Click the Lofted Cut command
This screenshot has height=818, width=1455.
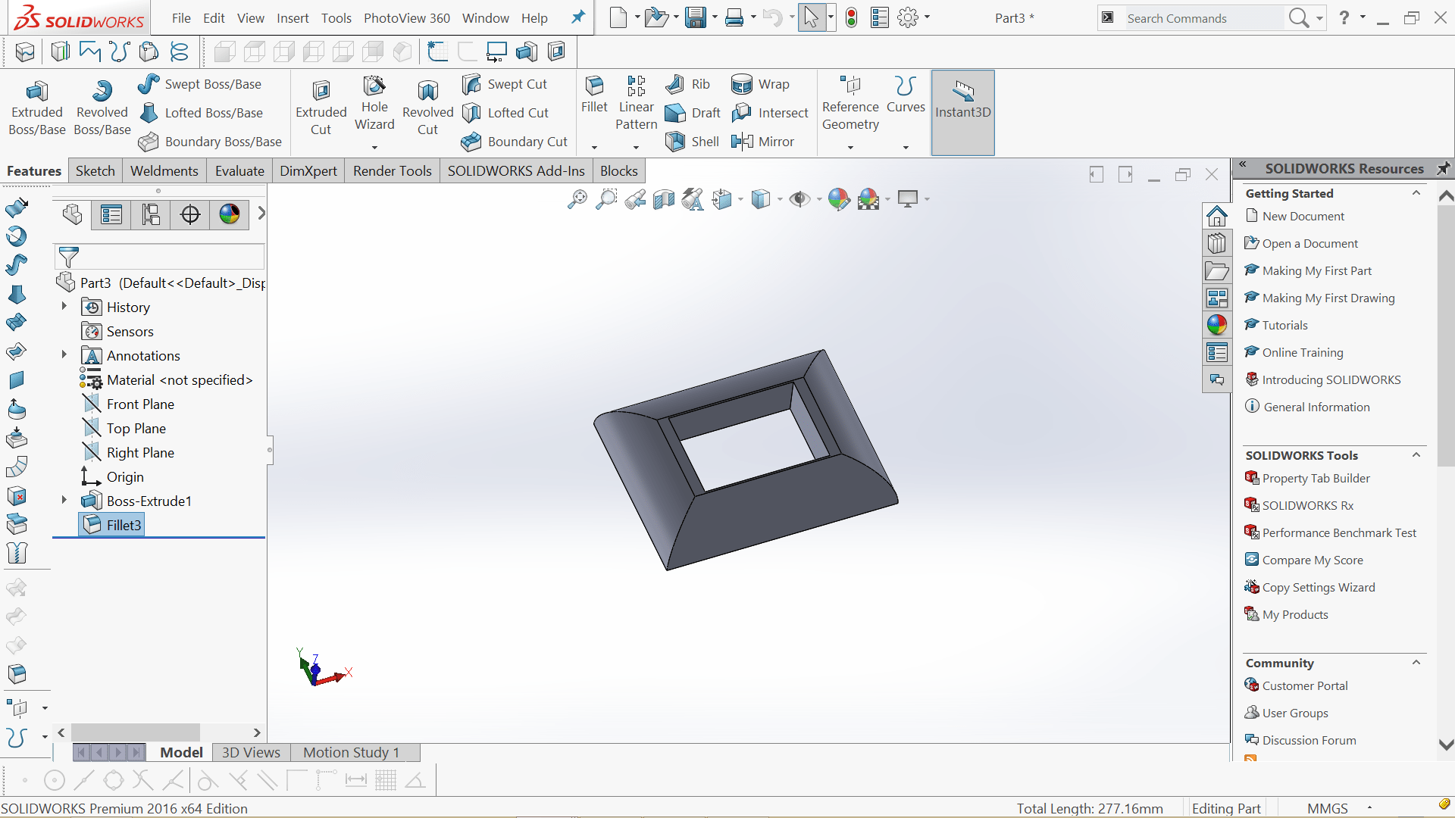click(505, 113)
